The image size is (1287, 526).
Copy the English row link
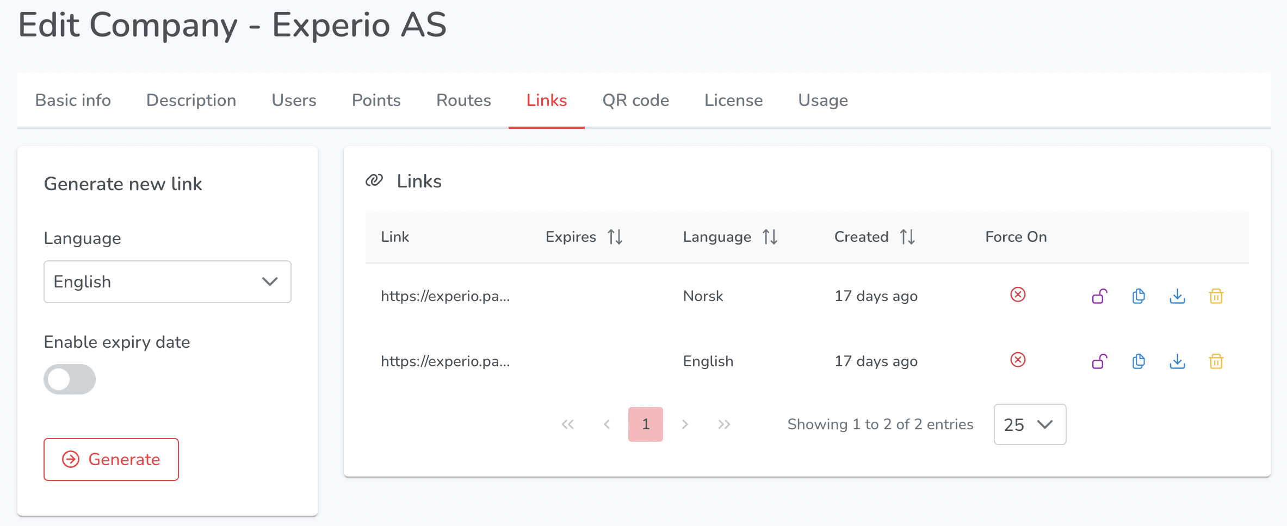point(1138,361)
